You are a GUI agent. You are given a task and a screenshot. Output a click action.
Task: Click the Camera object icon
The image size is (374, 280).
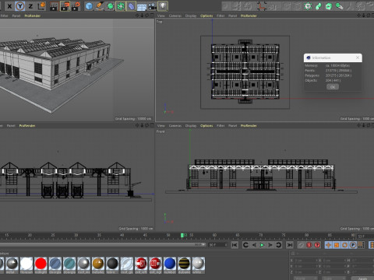(152, 6)
